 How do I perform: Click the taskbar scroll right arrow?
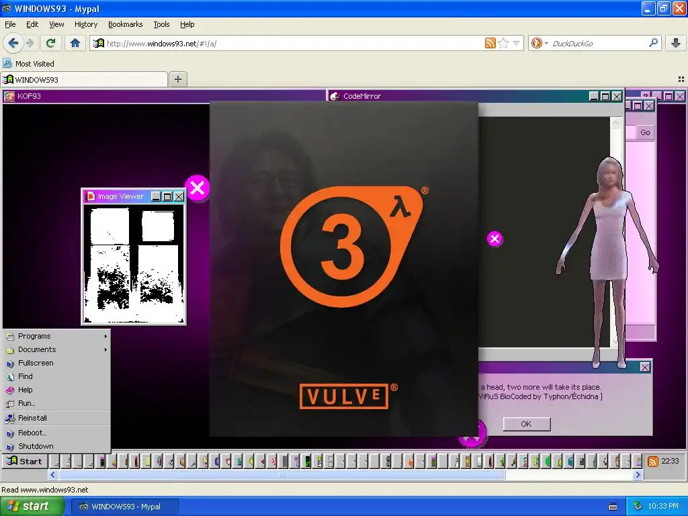coord(638,474)
